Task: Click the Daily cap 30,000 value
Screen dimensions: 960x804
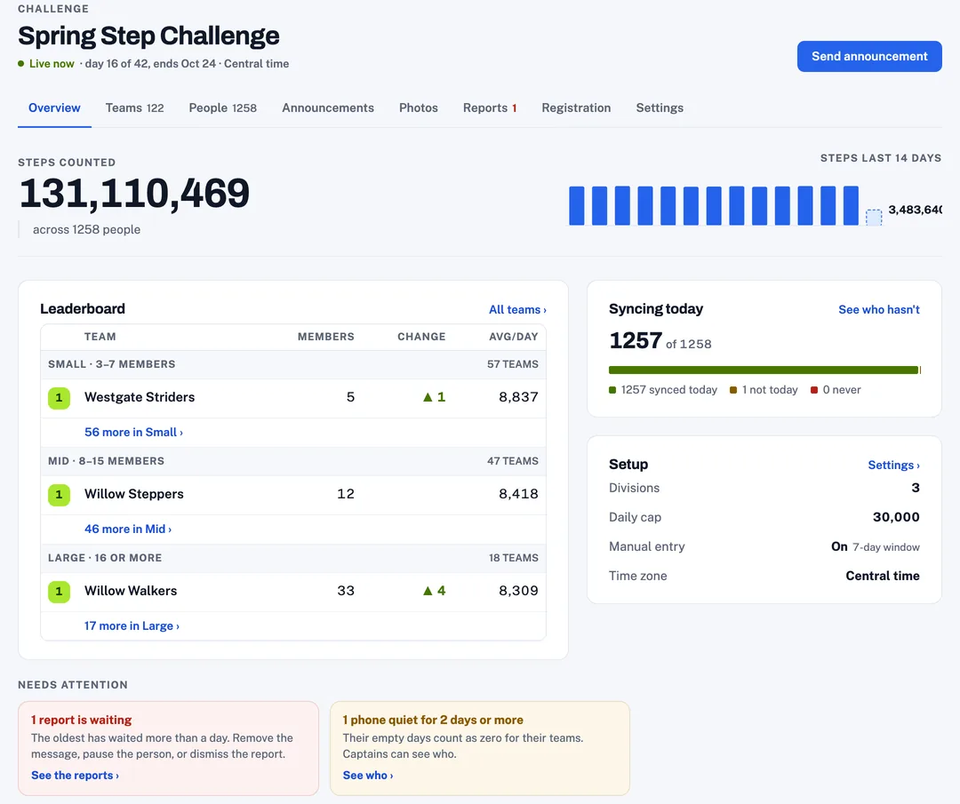Action: click(896, 517)
